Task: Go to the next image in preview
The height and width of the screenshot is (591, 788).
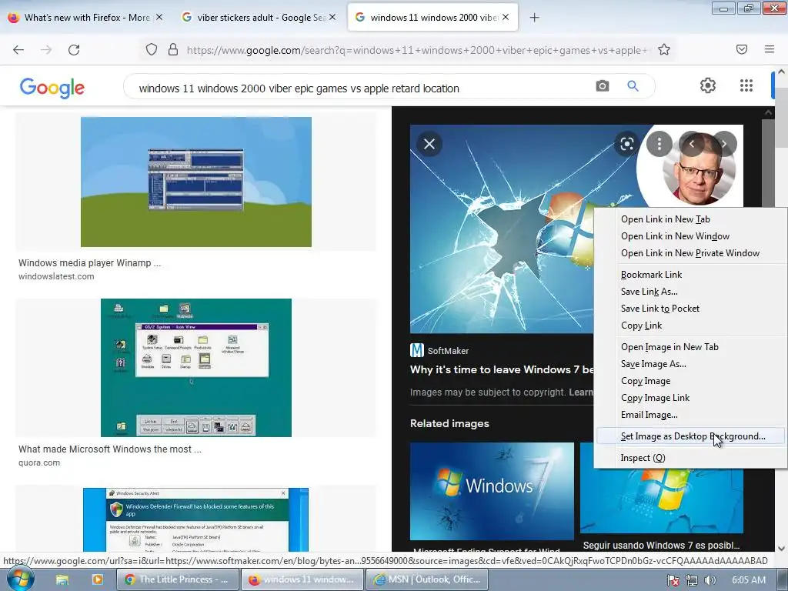Action: (x=724, y=144)
